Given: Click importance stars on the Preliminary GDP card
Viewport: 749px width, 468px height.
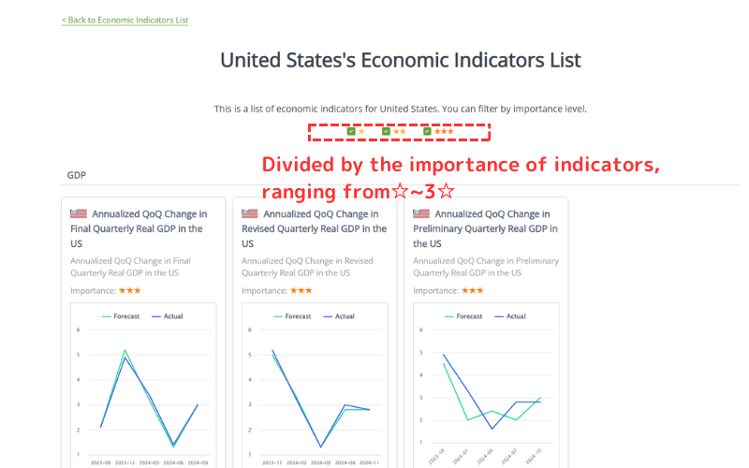Looking at the screenshot, I should [473, 290].
